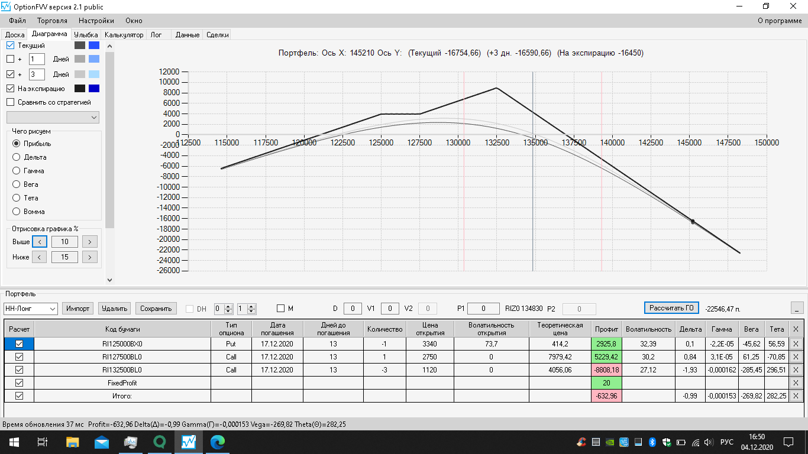Open the О программе menu item
Image resolution: width=808 pixels, height=454 pixels.
pyautogui.click(x=780, y=21)
